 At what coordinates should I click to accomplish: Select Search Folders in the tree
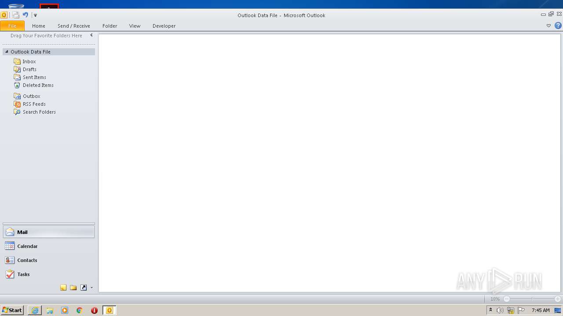39,112
